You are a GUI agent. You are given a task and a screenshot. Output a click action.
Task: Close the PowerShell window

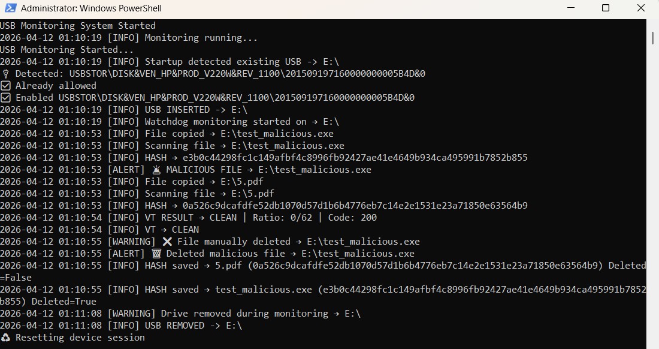pos(641,8)
